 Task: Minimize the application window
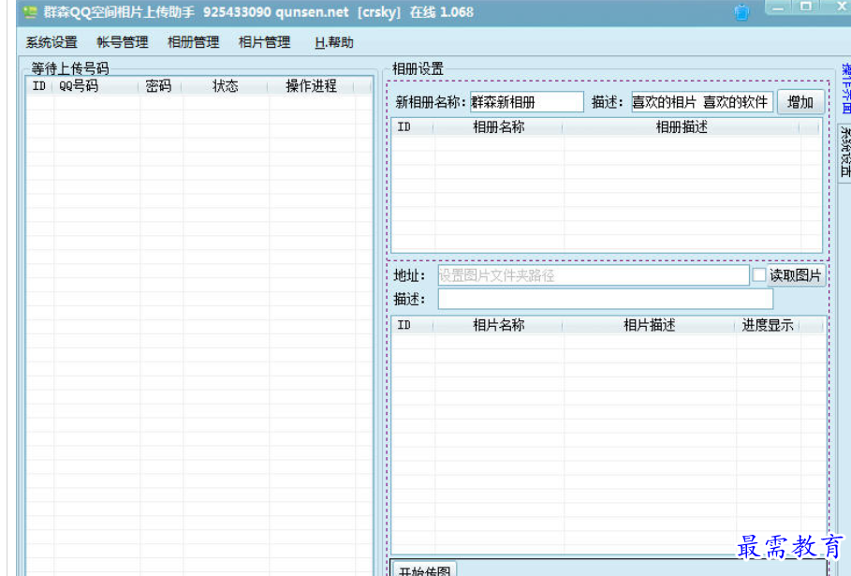[778, 7]
